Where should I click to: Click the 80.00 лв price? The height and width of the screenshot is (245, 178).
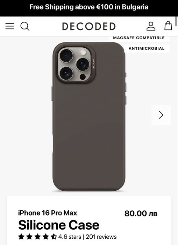tap(141, 213)
